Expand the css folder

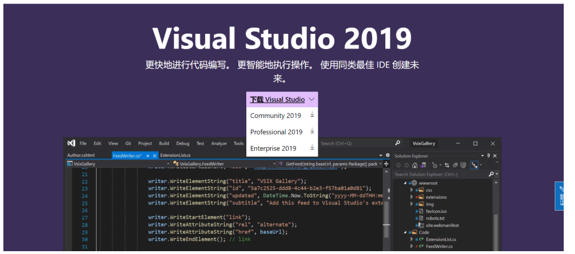click(411, 190)
